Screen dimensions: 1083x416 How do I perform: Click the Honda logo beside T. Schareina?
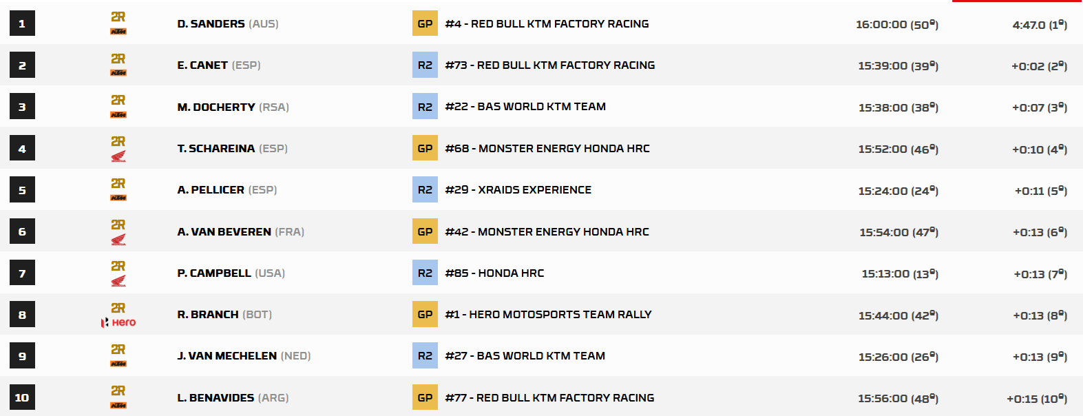(x=118, y=157)
